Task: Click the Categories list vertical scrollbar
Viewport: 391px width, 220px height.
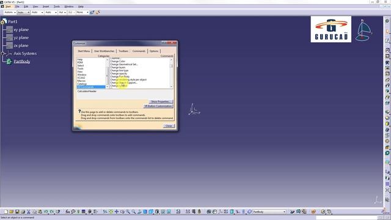Action: [108, 73]
